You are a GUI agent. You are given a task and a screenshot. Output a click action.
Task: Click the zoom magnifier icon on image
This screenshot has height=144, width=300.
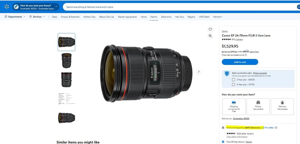(210, 36)
